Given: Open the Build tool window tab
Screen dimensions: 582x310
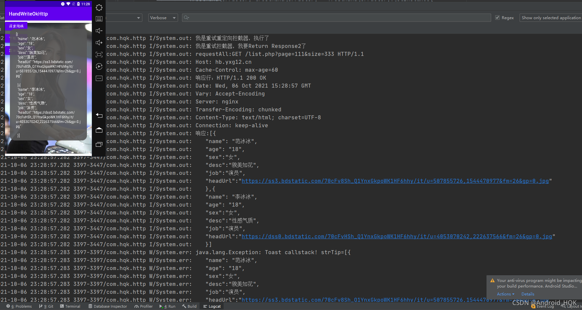Looking at the screenshot, I should tap(189, 306).
